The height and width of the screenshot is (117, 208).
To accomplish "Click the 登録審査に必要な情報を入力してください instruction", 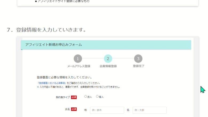I will click(x=64, y=78).
